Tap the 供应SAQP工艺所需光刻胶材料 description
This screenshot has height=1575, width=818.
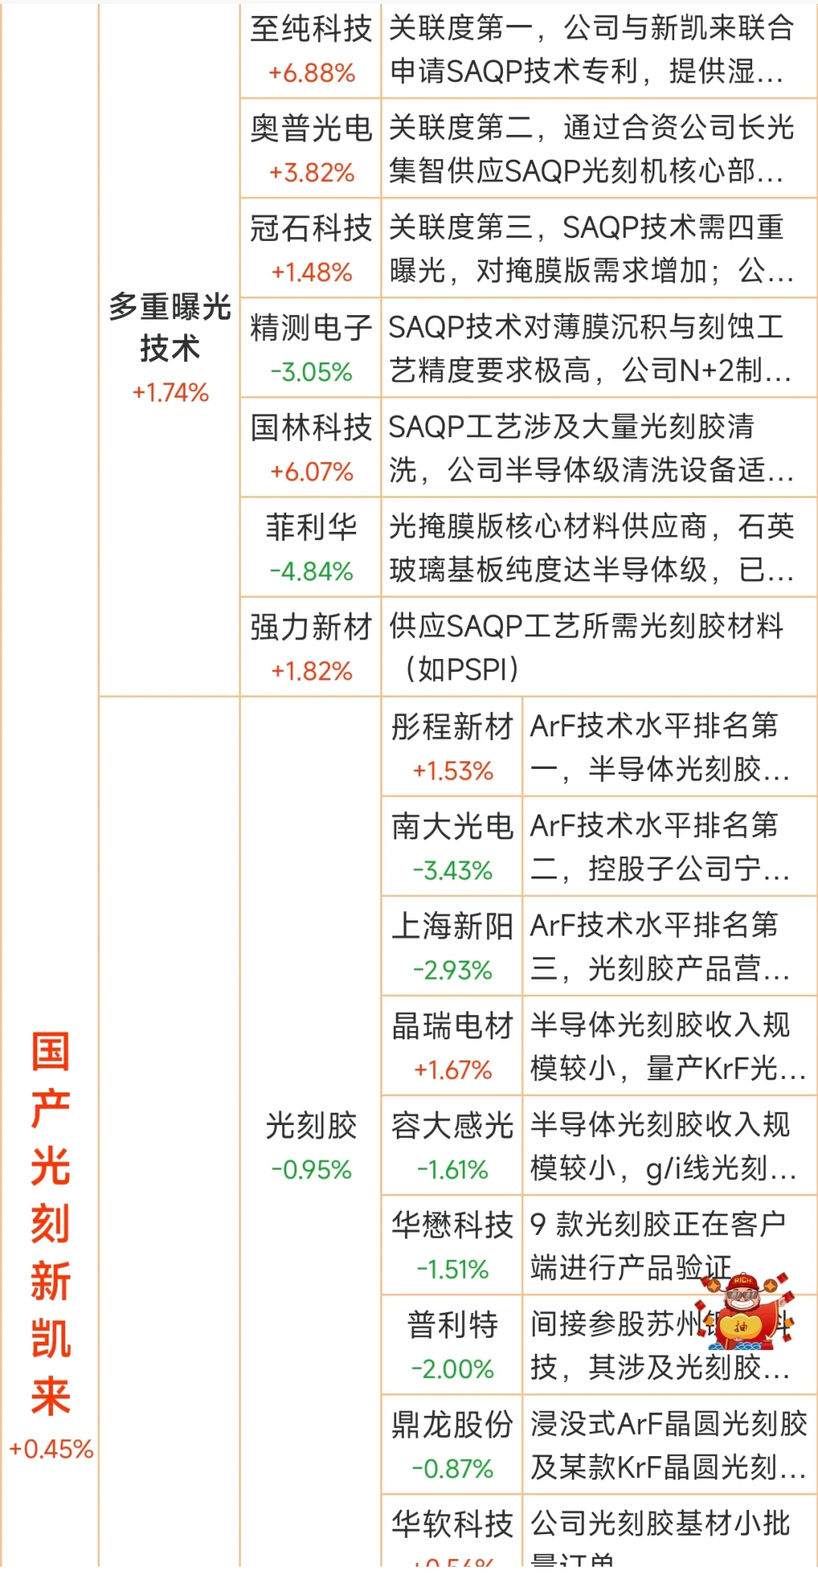pyautogui.click(x=599, y=647)
